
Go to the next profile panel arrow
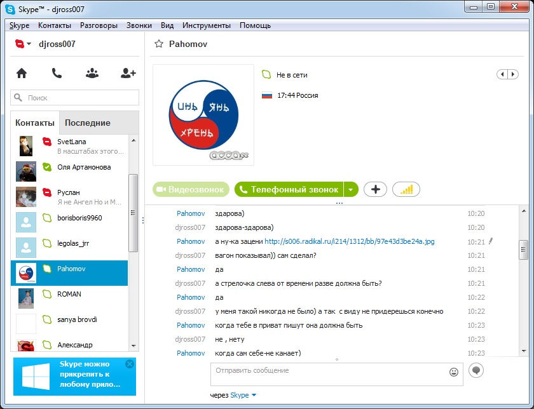pyautogui.click(x=513, y=74)
